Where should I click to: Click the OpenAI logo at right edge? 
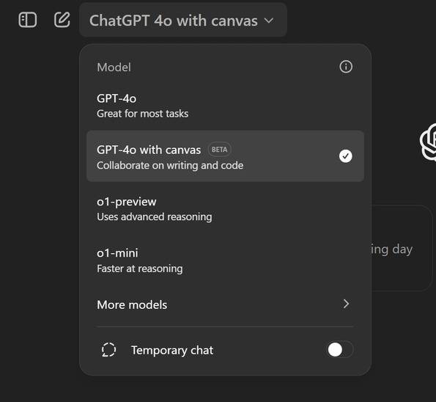click(x=428, y=142)
